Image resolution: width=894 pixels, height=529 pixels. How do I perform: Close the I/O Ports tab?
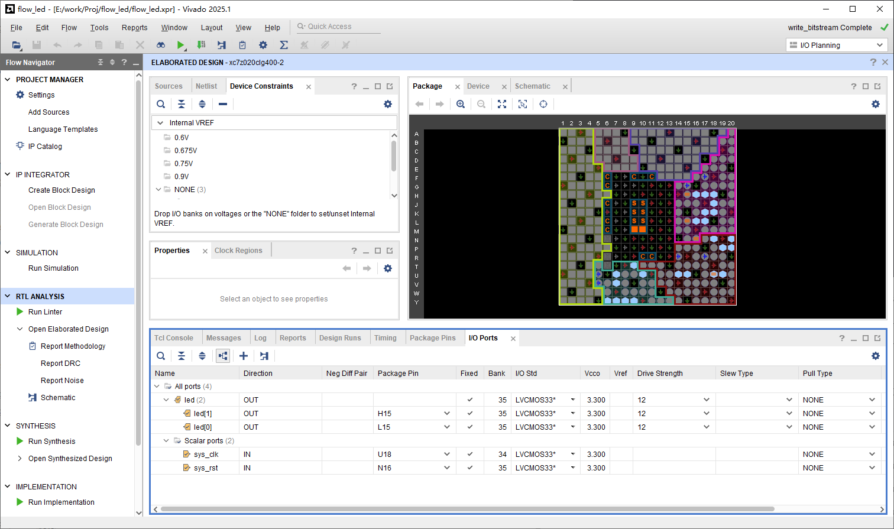pyautogui.click(x=513, y=339)
